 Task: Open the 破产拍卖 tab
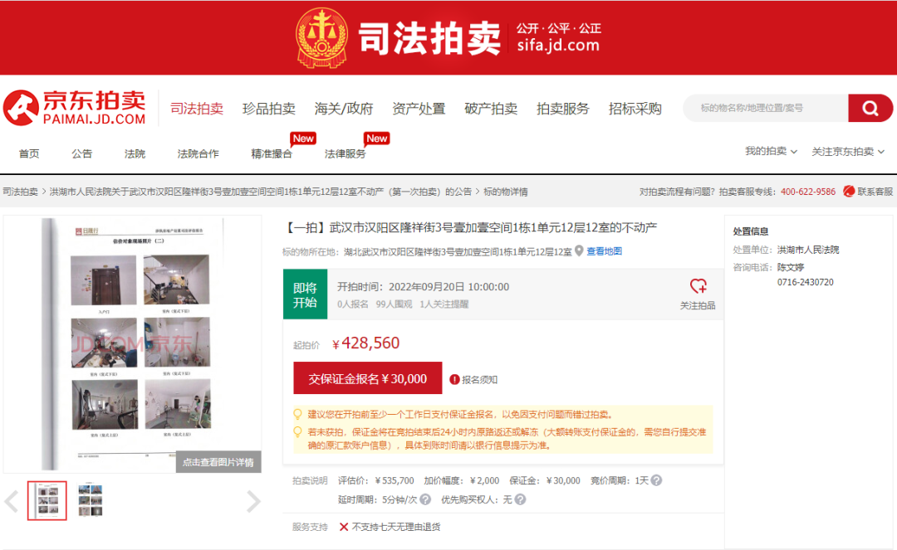coord(491,109)
